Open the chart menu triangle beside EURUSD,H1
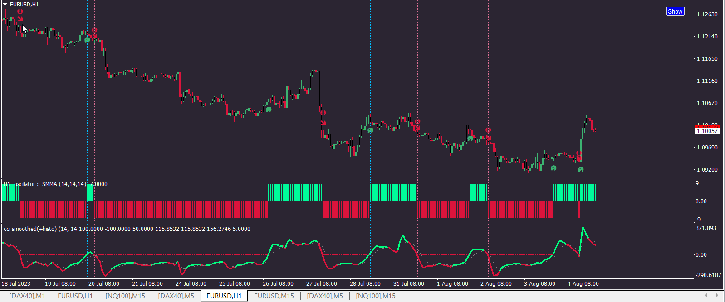This screenshot has height=302, width=725. (5, 4)
